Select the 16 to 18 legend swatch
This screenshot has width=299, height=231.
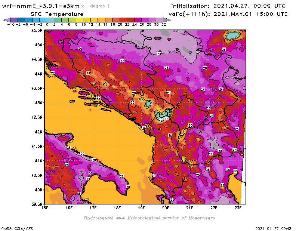click(108, 20)
